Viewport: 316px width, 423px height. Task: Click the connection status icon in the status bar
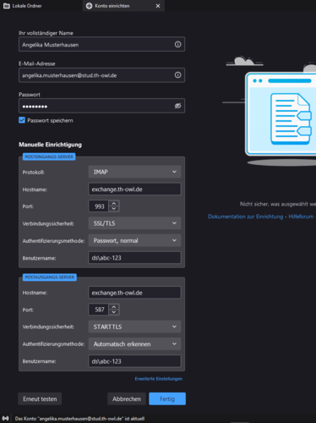coord(5,418)
